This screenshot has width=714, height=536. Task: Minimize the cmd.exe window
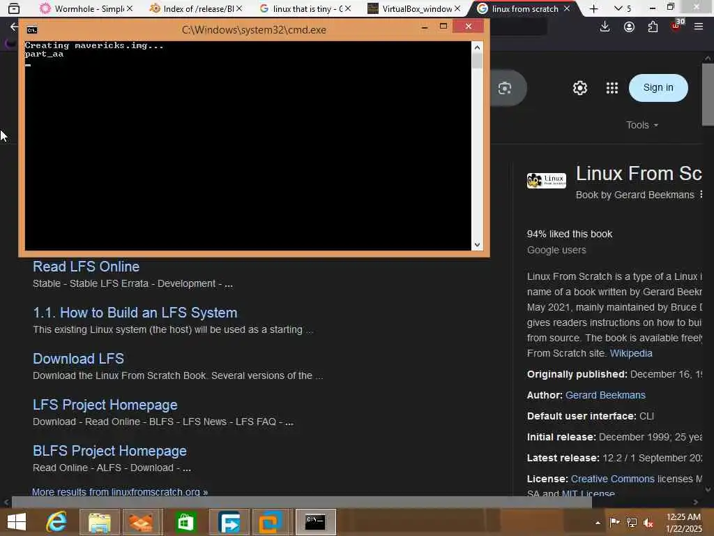click(425, 27)
